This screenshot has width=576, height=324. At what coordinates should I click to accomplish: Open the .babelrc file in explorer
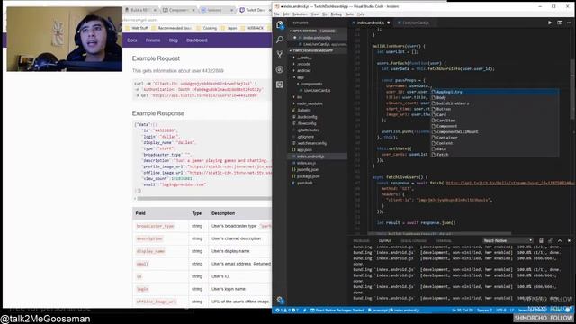tap(317, 110)
